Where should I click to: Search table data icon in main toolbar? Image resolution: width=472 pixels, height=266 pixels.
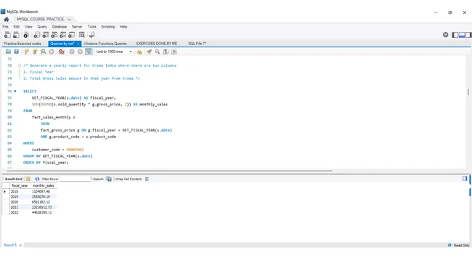pos(81,35)
